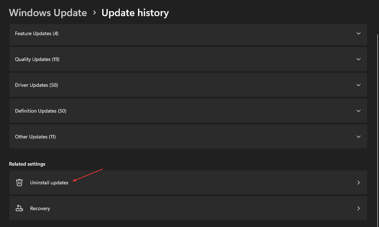
Task: Expand the Definition Updates section
Action: (x=359, y=111)
